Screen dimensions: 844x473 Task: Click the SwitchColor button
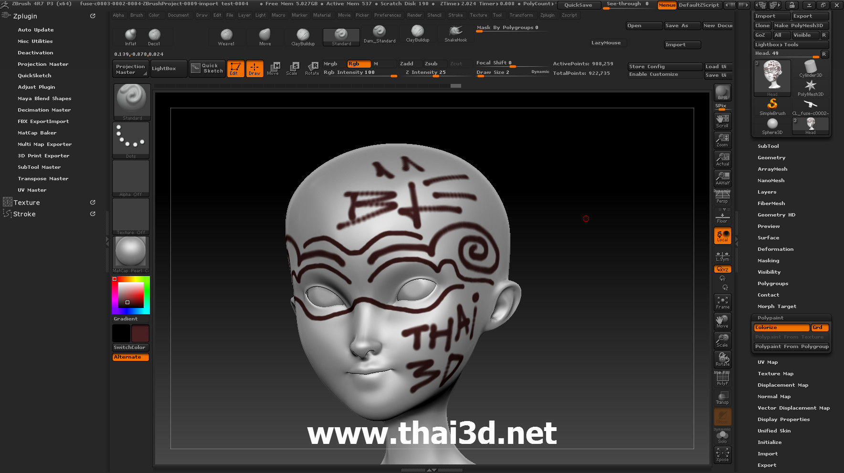130,348
